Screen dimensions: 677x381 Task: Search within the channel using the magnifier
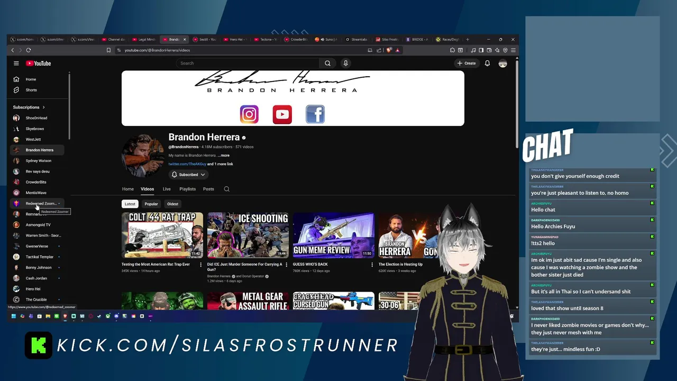[x=226, y=189]
